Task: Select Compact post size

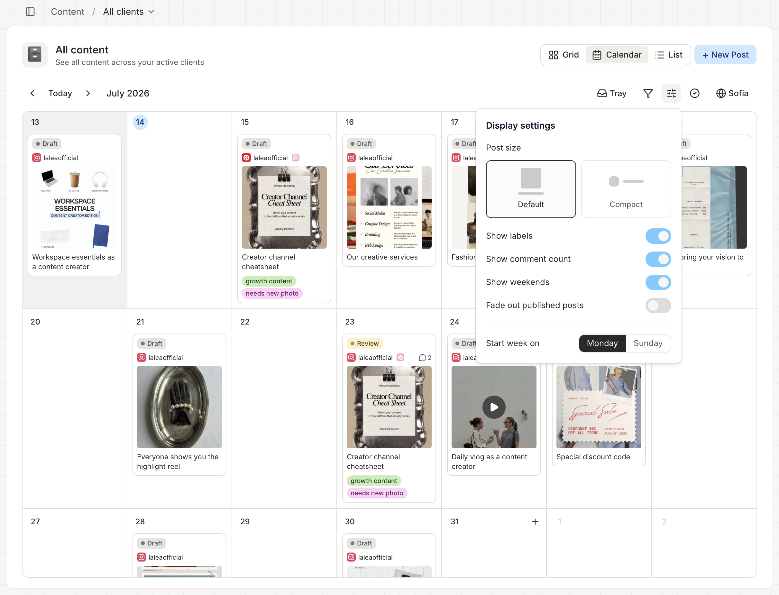Action: click(x=626, y=189)
